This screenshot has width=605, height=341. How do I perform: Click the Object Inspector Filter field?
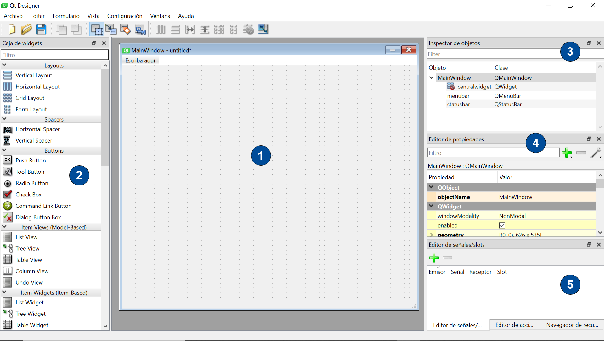click(x=515, y=54)
